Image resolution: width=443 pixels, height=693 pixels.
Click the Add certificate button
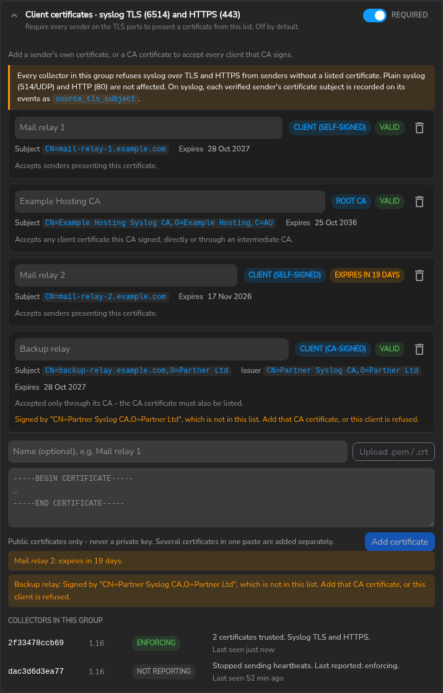point(400,542)
